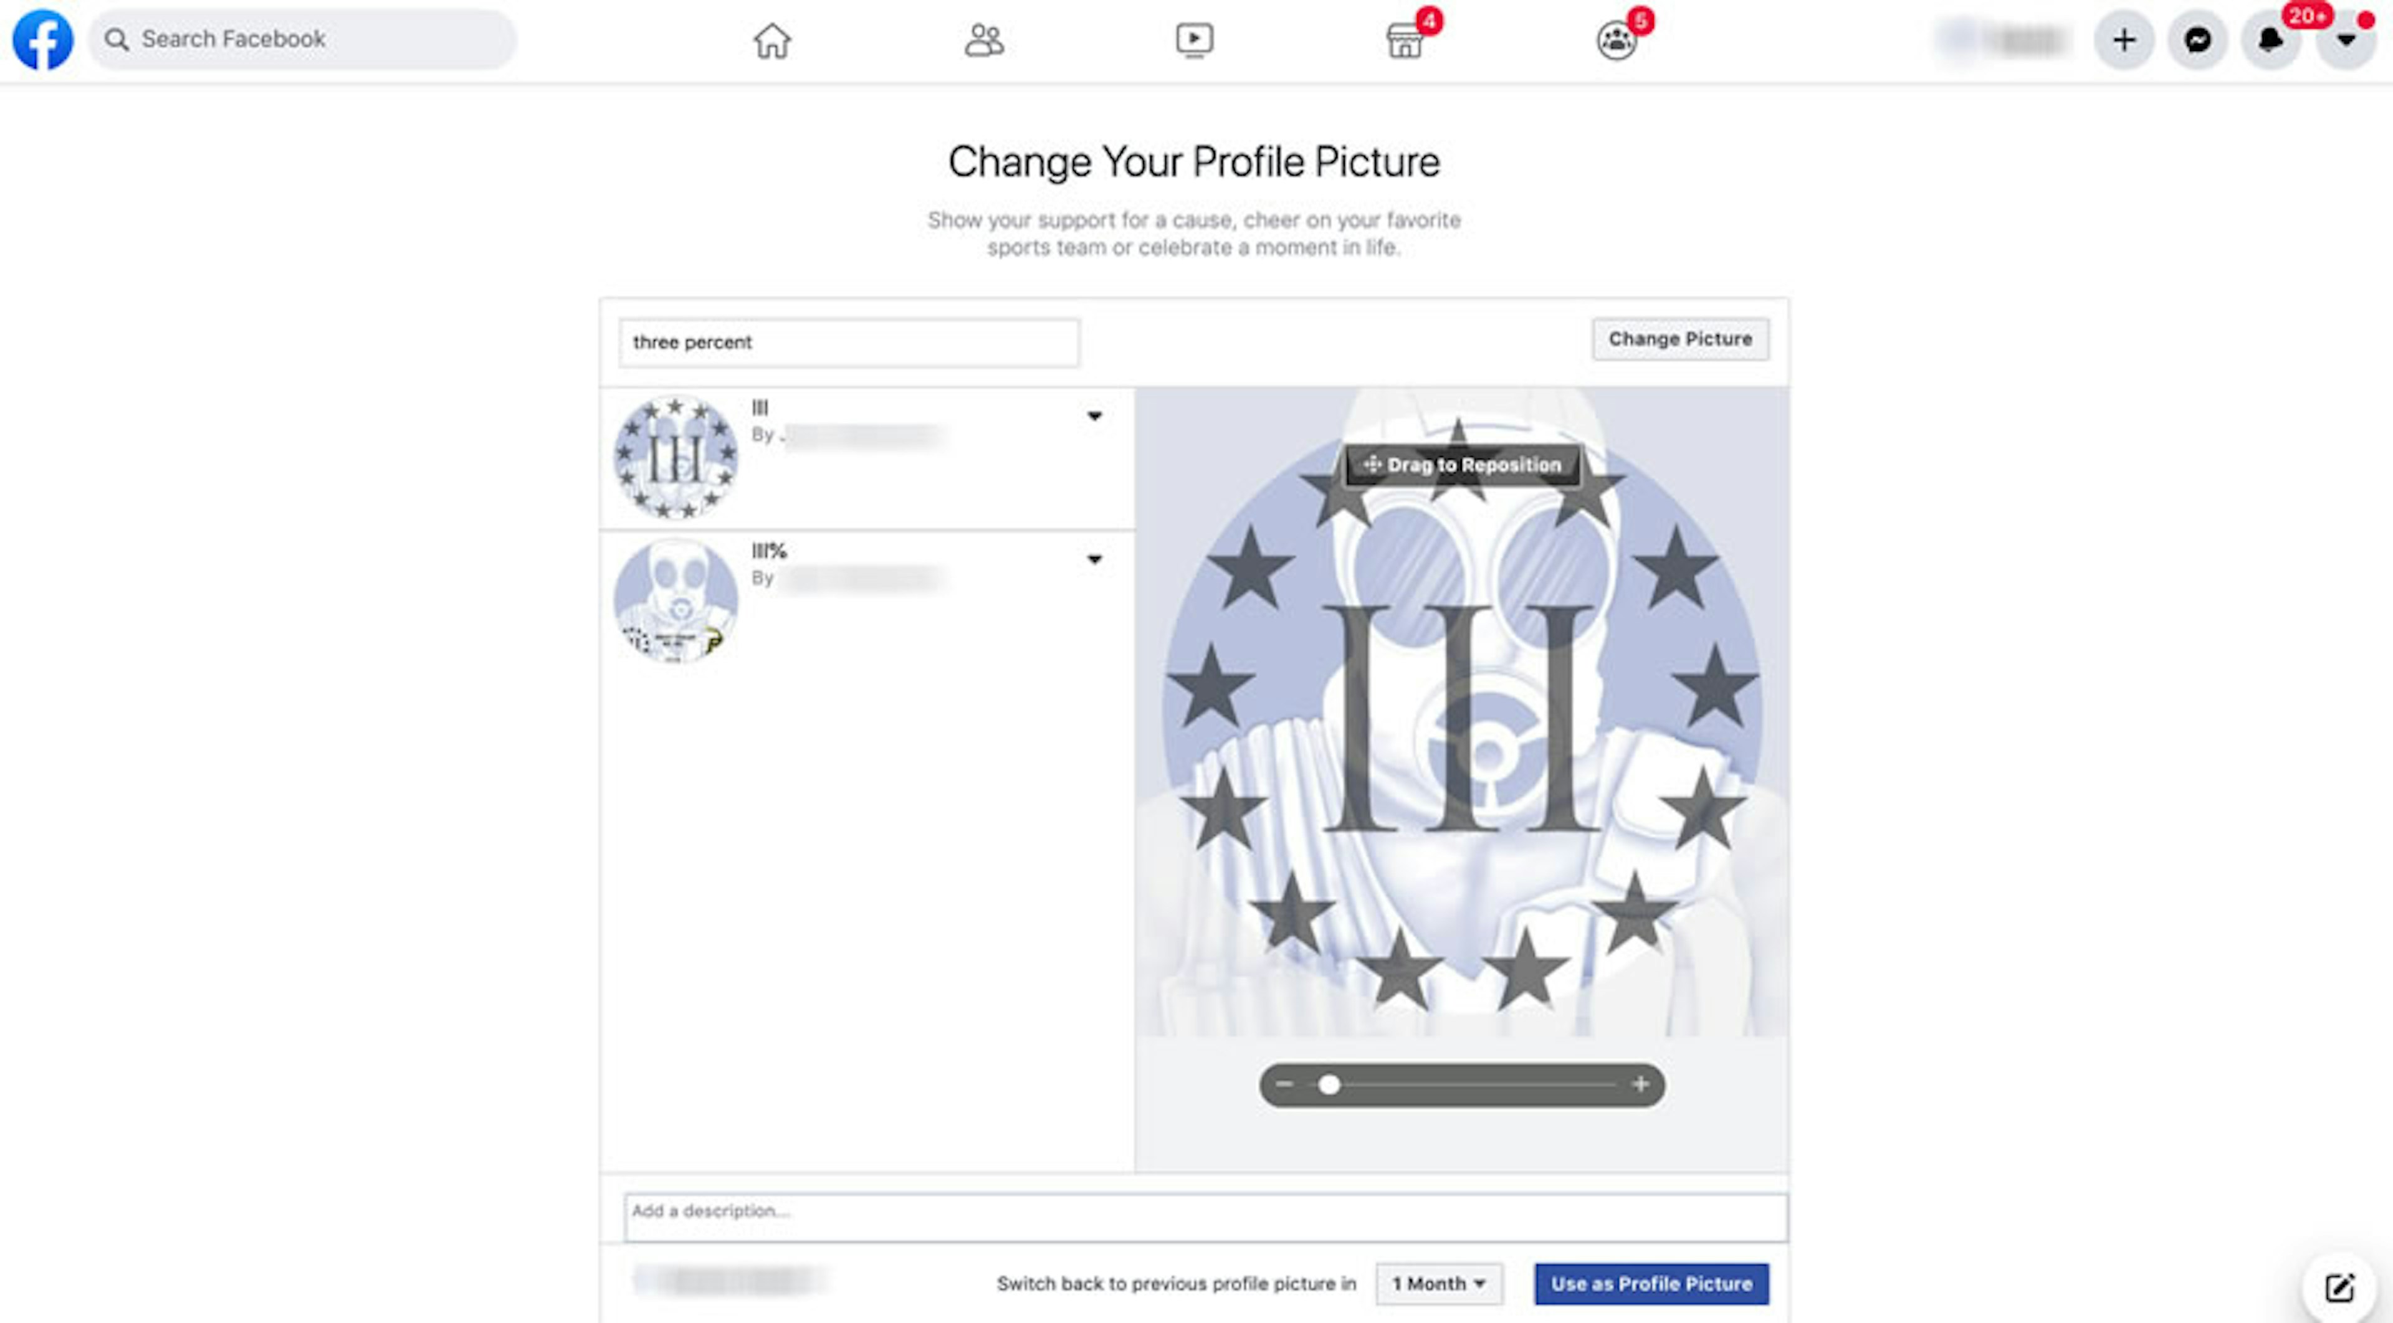Select the III% gas mask frame thumbnail
Viewport: 2393px width, 1323px height.
(x=676, y=600)
